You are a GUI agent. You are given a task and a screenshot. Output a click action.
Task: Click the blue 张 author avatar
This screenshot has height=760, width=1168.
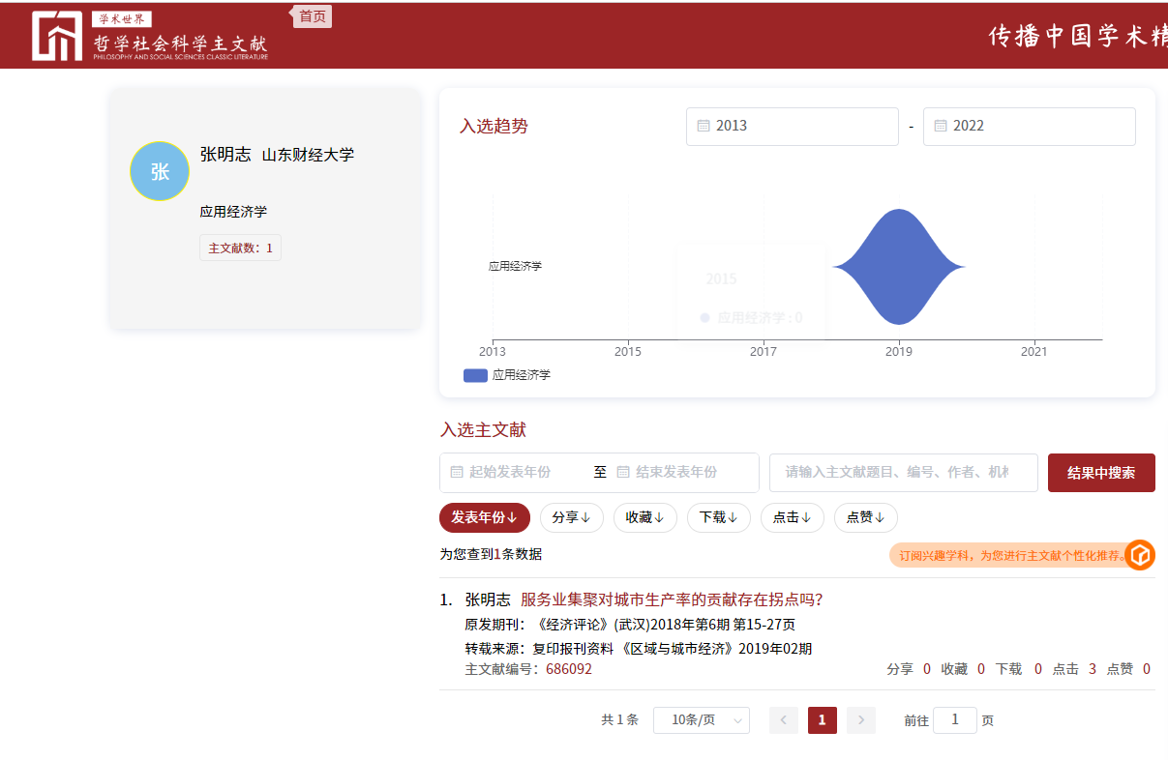pyautogui.click(x=160, y=171)
